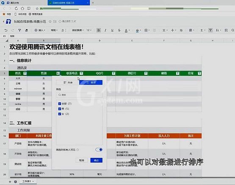Open the 手机书签 bookmark folder

click(20, 14)
